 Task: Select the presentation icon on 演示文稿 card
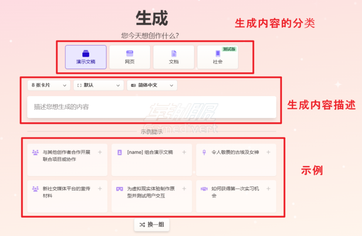[86, 53]
